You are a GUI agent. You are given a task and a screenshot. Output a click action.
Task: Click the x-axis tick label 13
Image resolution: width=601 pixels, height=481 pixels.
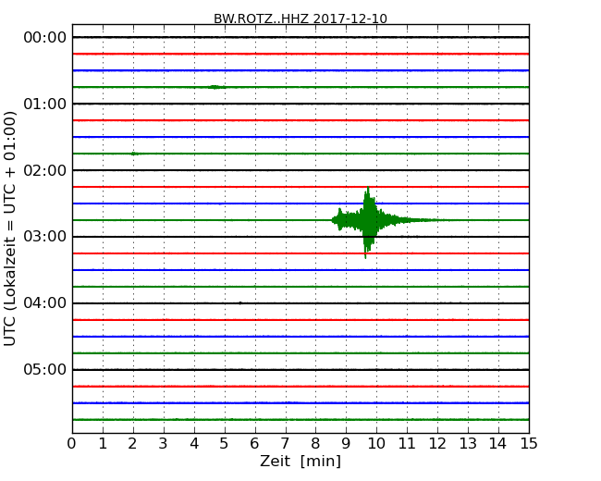468,444
